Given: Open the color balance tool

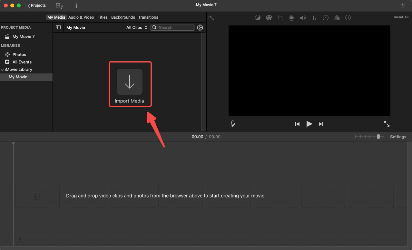Looking at the screenshot, I should tap(258, 18).
